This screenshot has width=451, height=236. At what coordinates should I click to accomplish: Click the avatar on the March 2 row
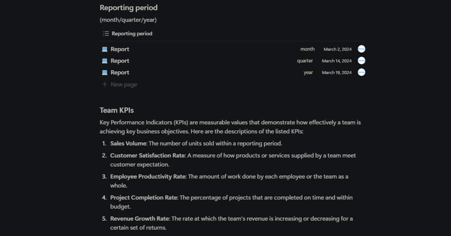tap(361, 49)
